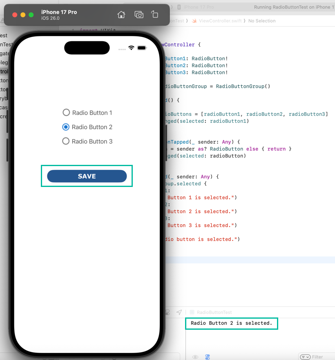Select Radio Button 2
The width and height of the screenshot is (335, 360).
pos(66,127)
